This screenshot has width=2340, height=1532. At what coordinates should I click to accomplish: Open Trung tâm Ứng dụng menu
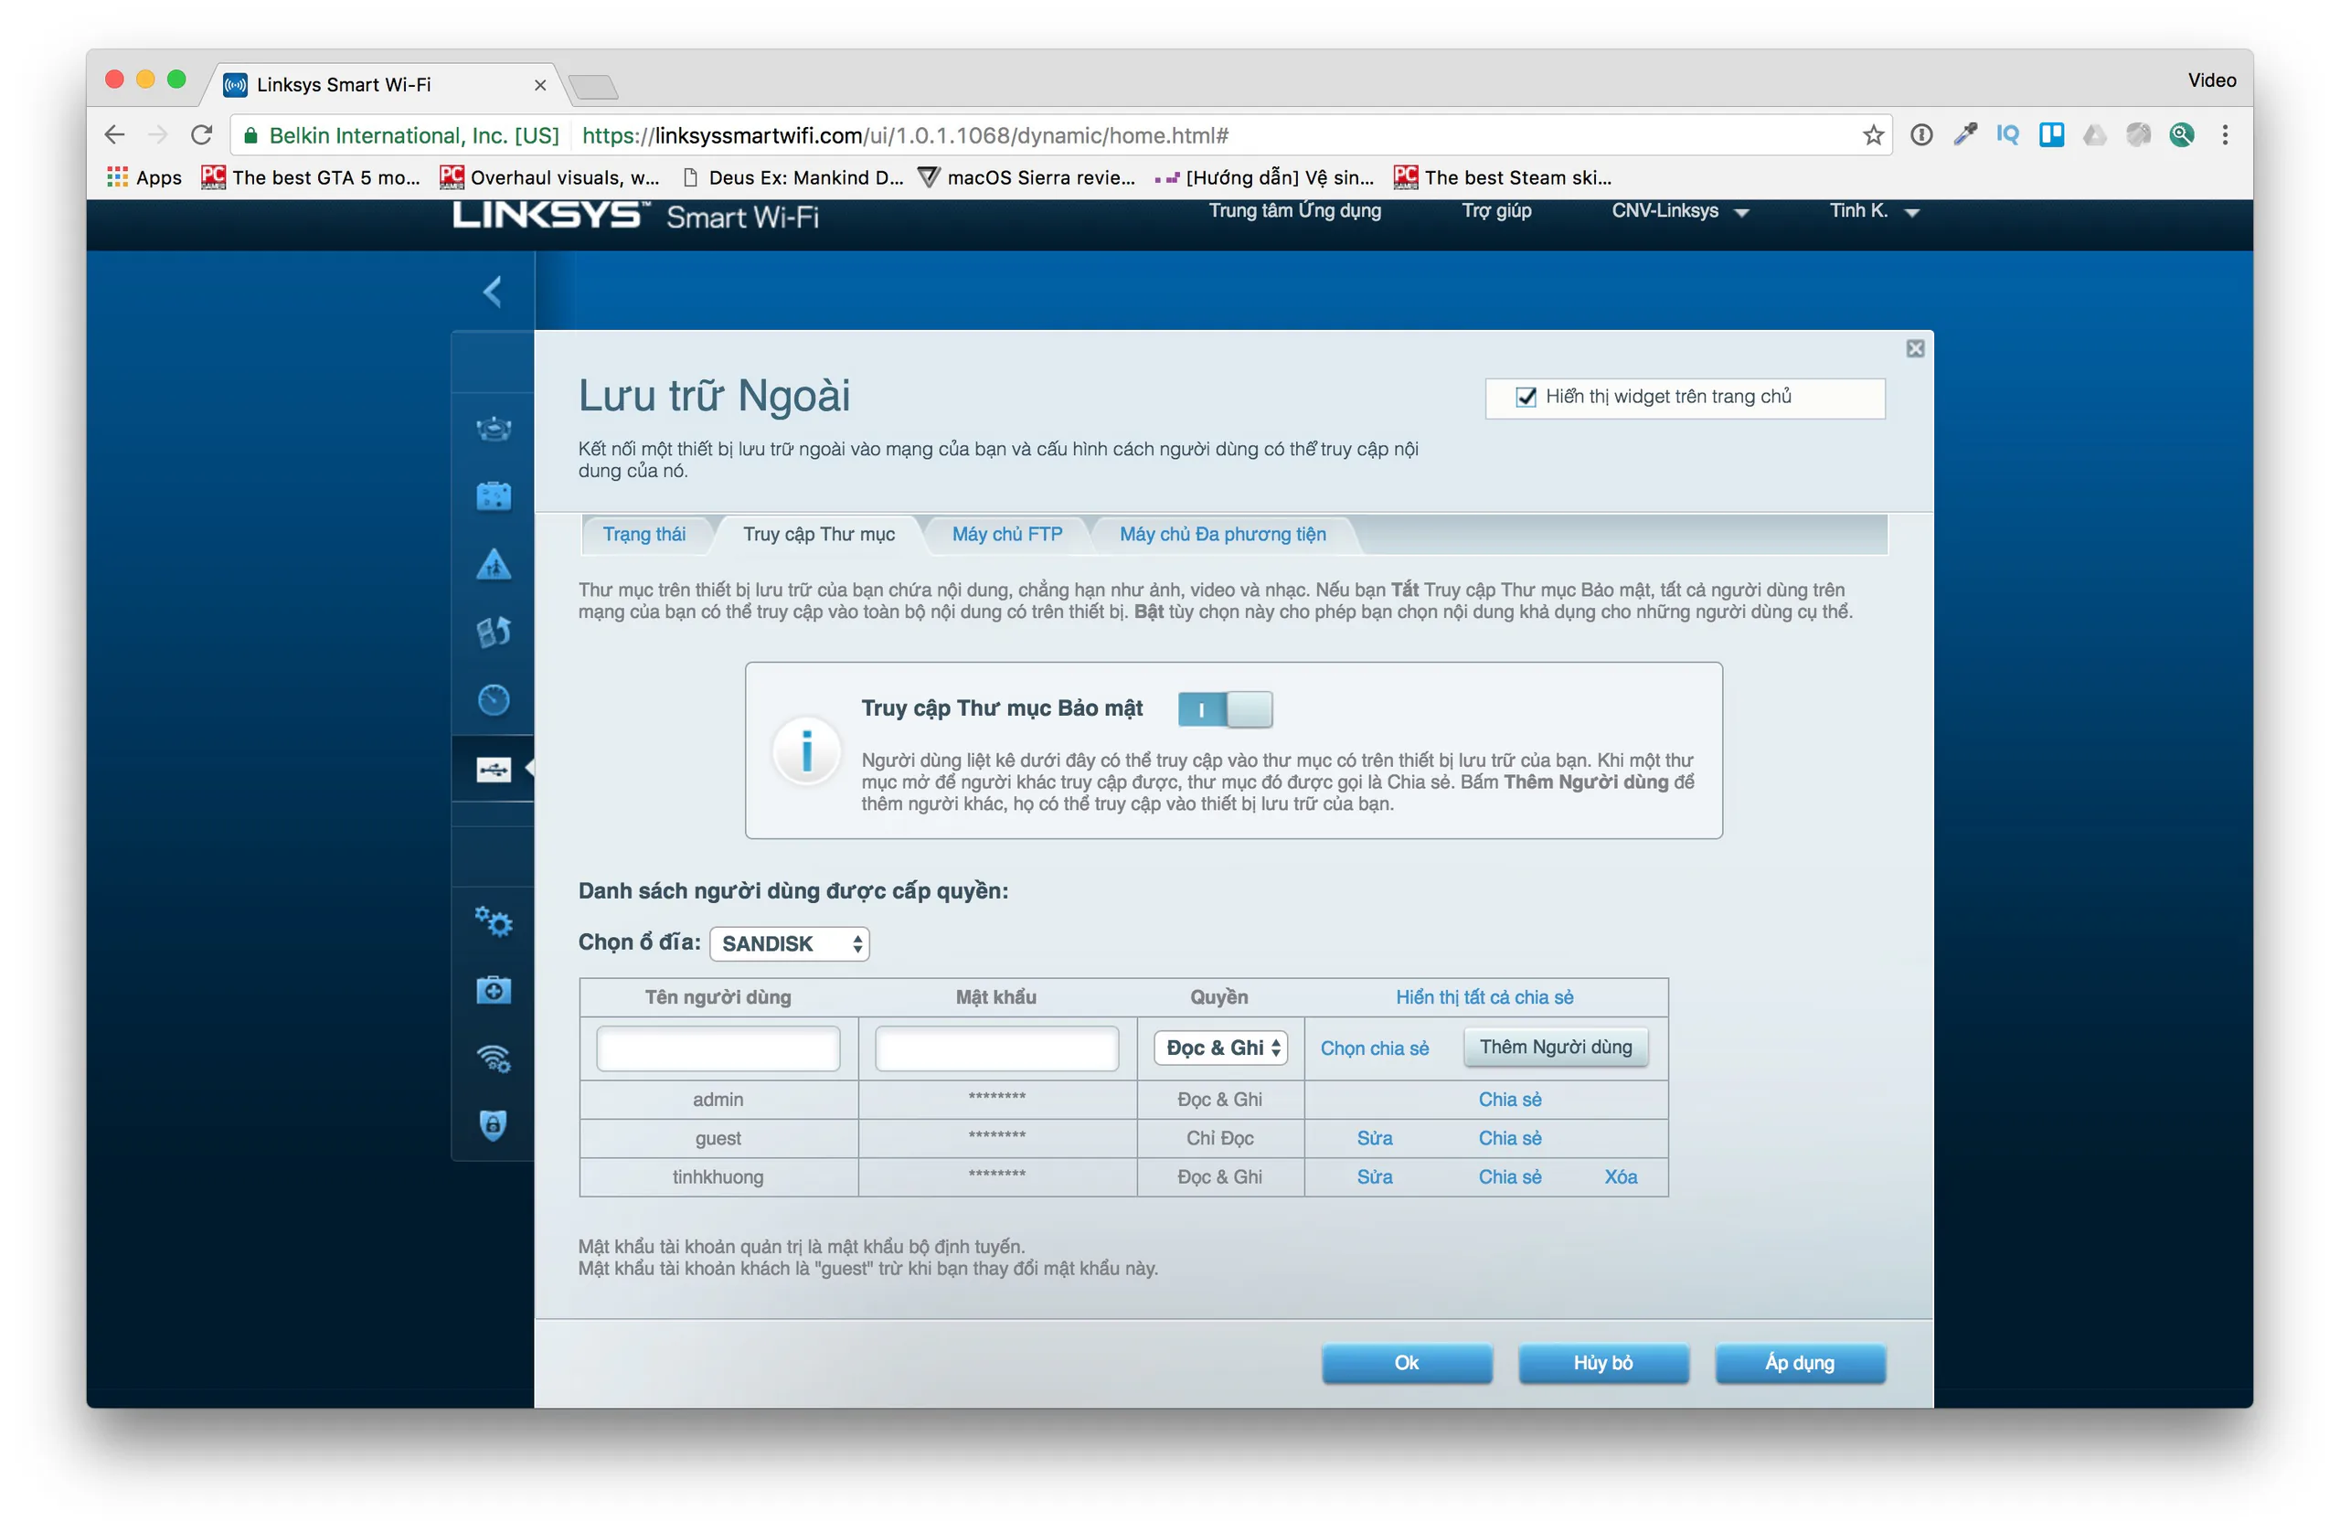point(1294,210)
